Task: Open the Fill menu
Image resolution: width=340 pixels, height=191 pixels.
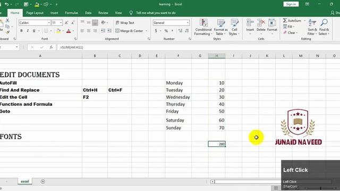Action: click(289, 27)
